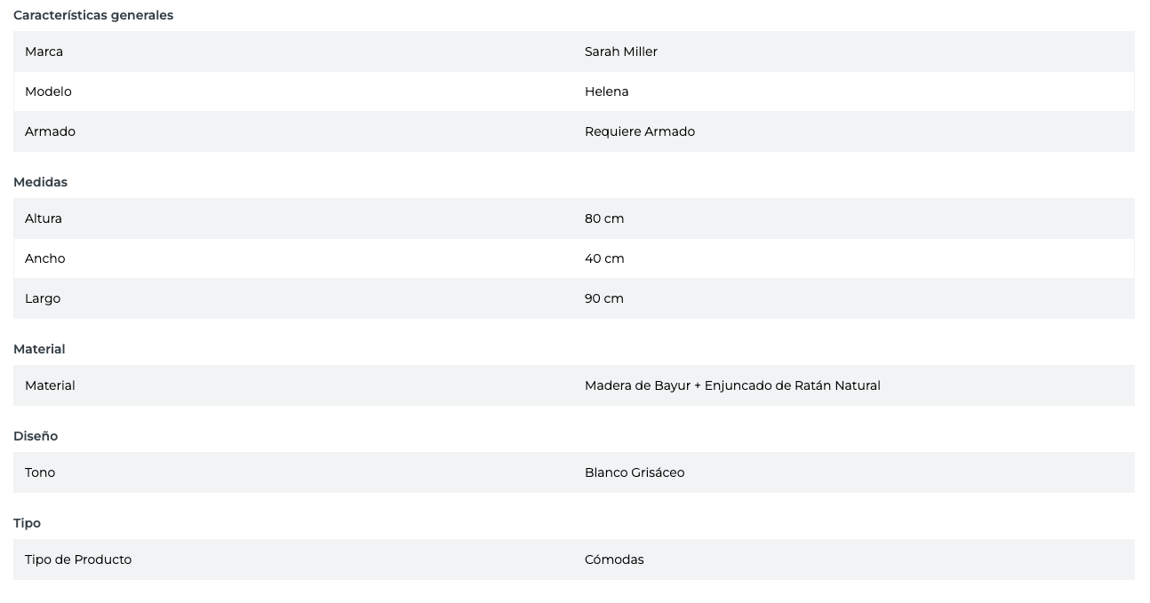Select the 'Largo' row label
The height and width of the screenshot is (603, 1150).
[x=43, y=298]
